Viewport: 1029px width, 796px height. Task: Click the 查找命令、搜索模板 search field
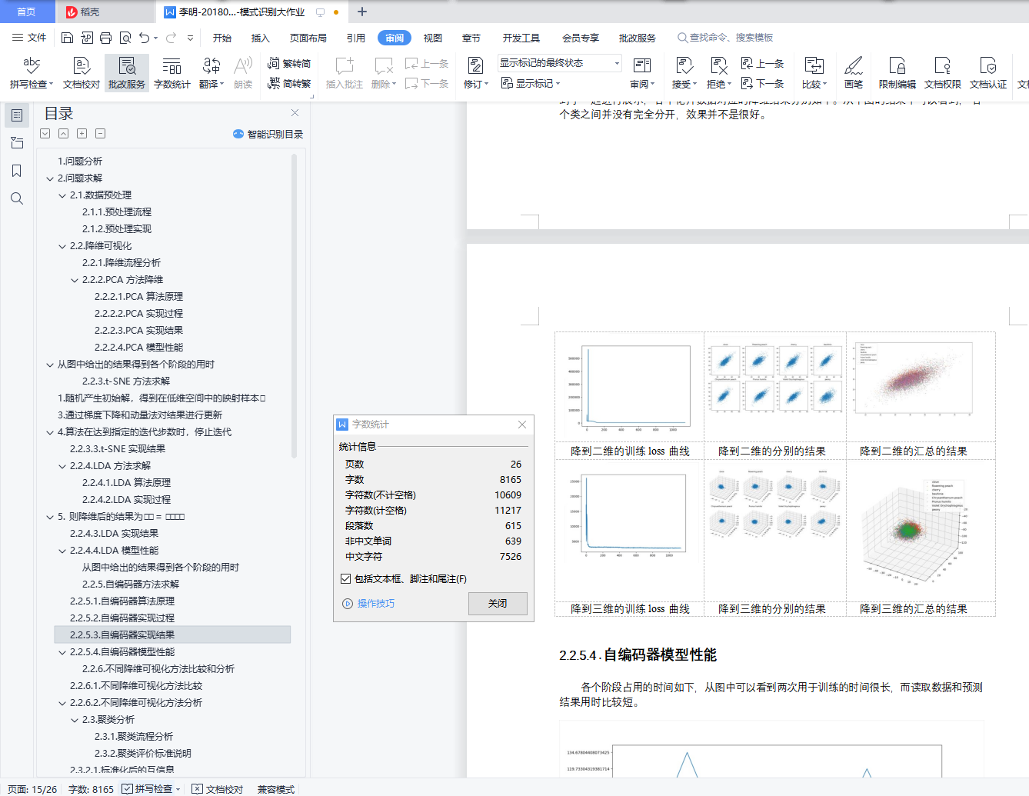tap(725, 38)
